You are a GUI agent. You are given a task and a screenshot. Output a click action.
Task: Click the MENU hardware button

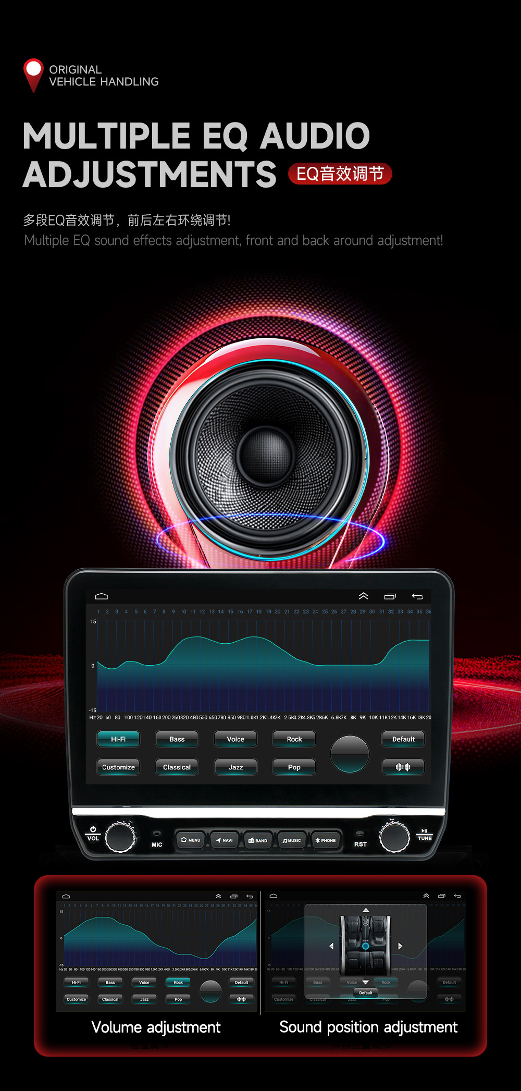coord(190,840)
